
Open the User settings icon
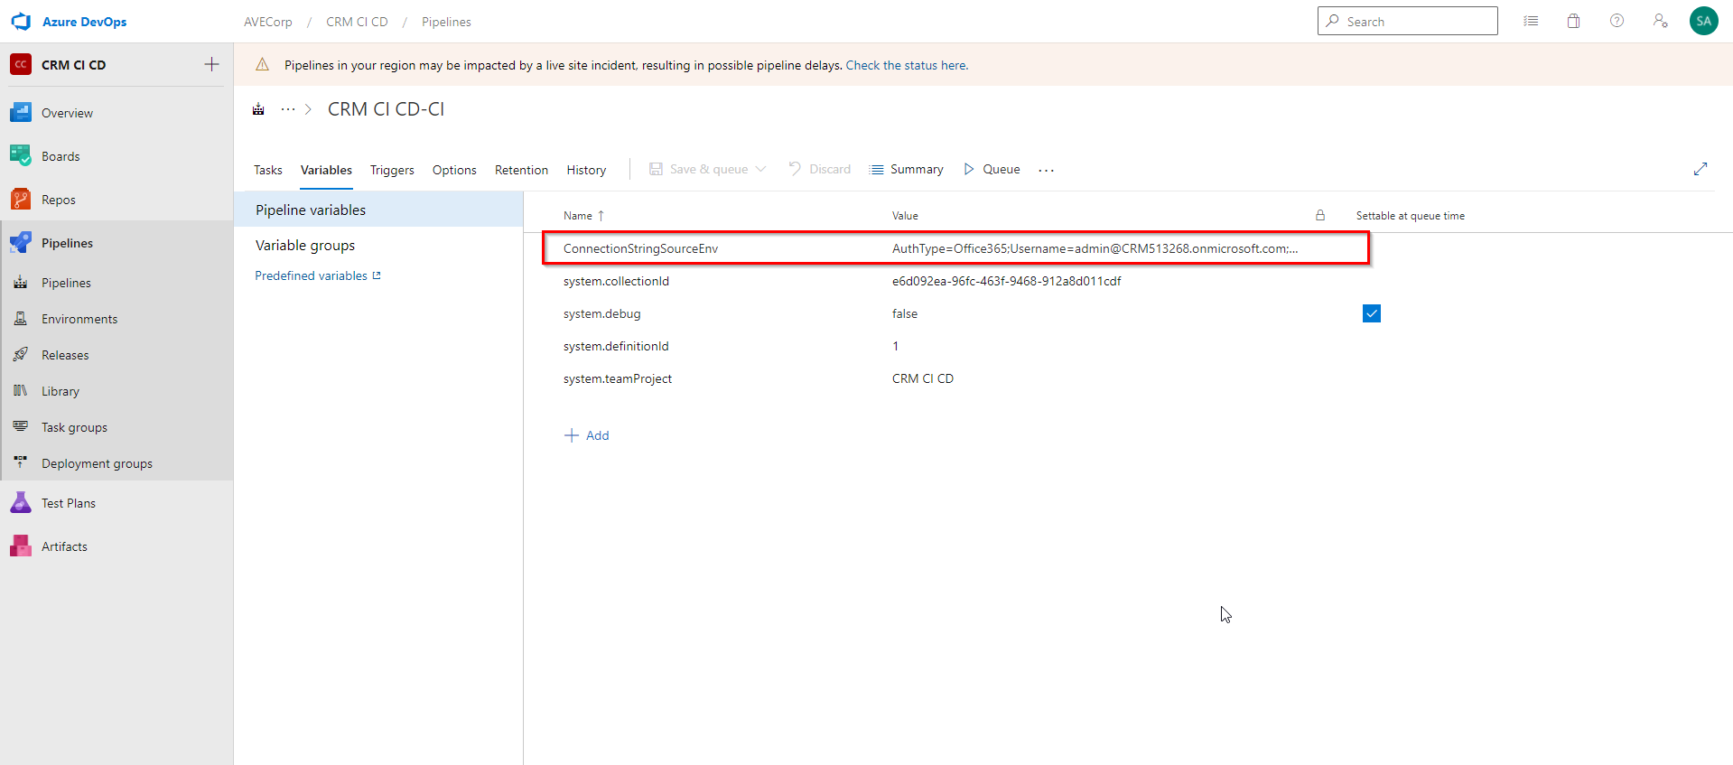1661,21
